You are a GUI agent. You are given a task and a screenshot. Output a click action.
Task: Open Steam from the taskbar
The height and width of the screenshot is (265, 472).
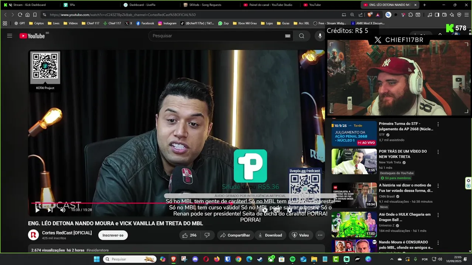click(260, 259)
